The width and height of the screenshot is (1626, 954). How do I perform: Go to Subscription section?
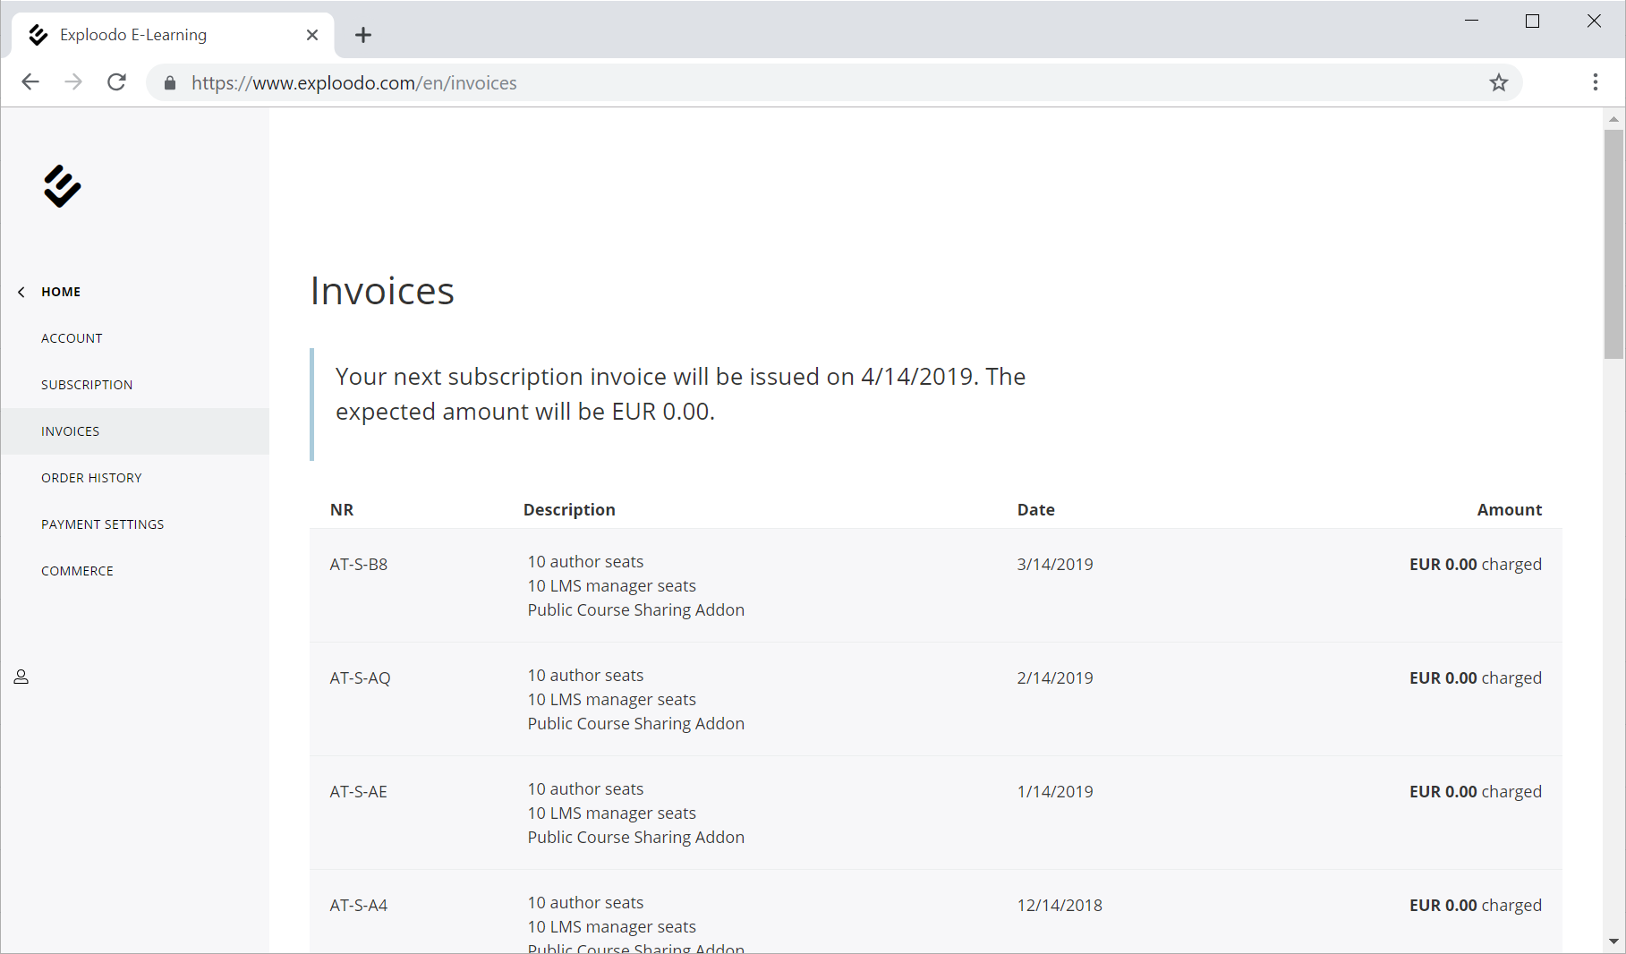tap(87, 385)
